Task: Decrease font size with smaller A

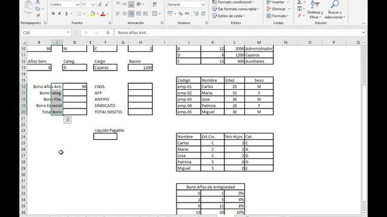Action: pyautogui.click(x=106, y=4)
